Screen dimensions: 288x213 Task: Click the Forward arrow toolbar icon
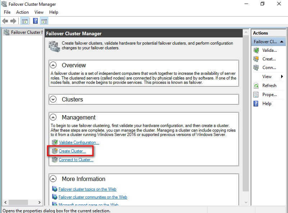13,21
